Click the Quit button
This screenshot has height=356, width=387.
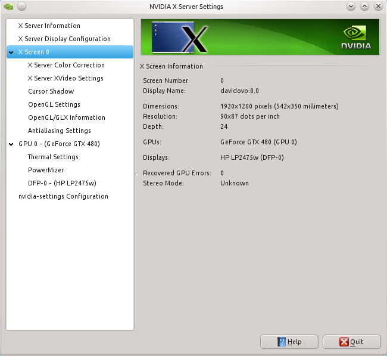(352, 342)
